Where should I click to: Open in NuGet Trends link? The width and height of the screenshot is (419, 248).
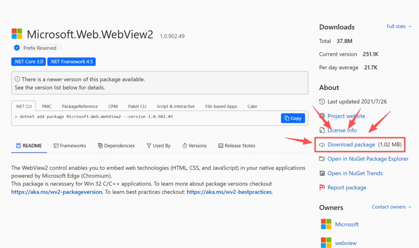click(x=355, y=173)
